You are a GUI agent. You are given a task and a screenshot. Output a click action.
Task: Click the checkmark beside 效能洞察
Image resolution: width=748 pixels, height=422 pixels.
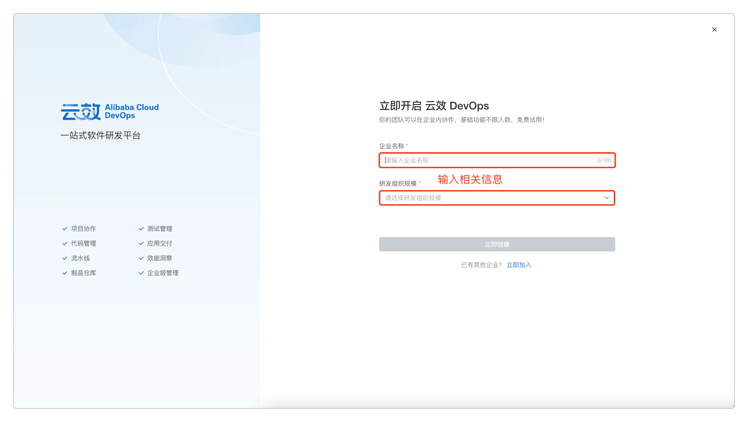141,258
